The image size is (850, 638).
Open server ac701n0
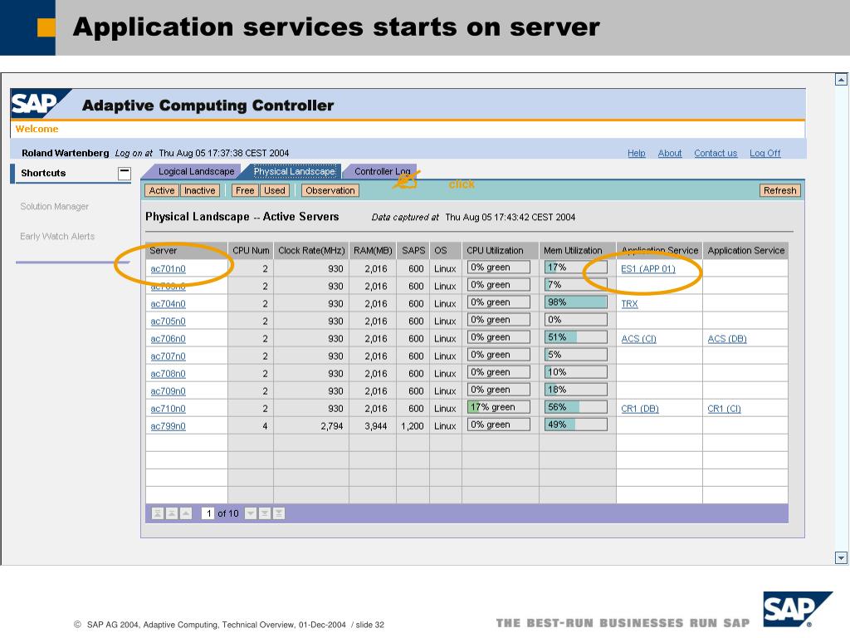168,268
